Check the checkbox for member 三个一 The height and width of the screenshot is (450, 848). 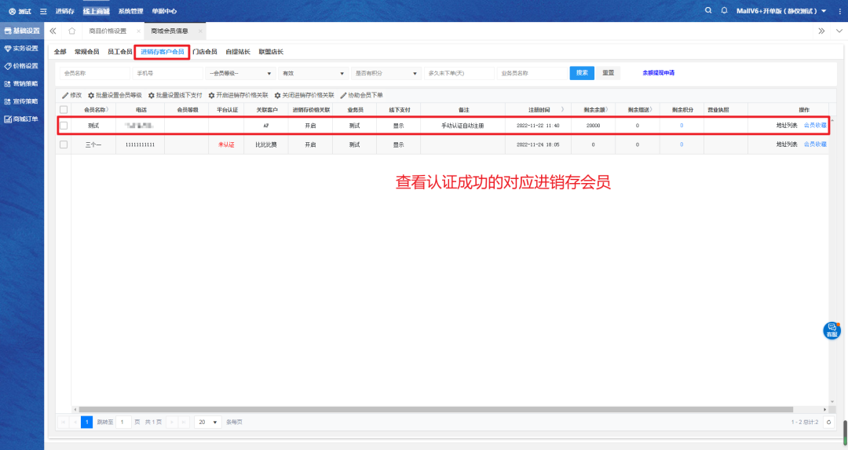coord(64,145)
